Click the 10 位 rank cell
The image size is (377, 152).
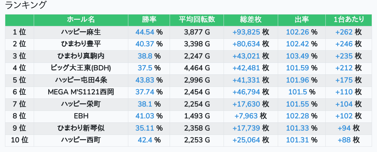pyautogui.click(x=20, y=140)
